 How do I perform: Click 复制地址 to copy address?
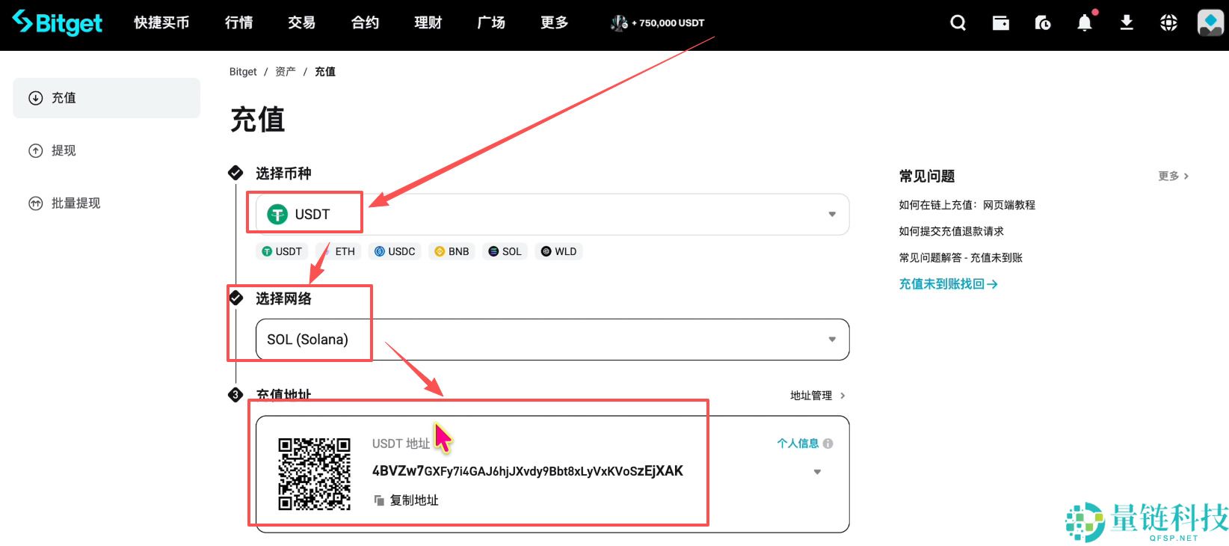(406, 500)
